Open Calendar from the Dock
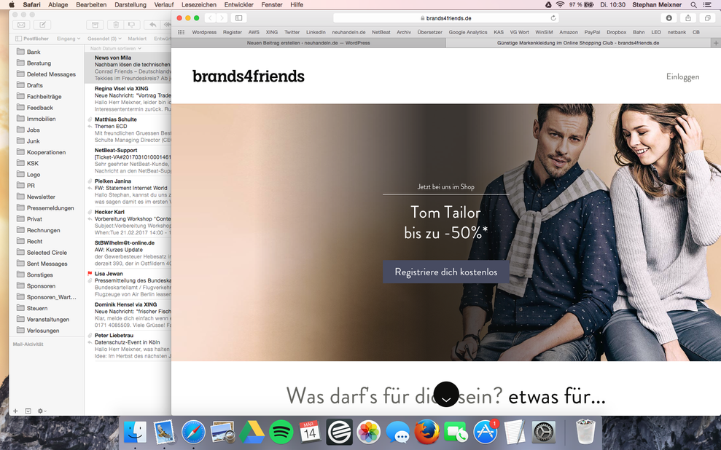This screenshot has width=721, height=450. pyautogui.click(x=310, y=432)
